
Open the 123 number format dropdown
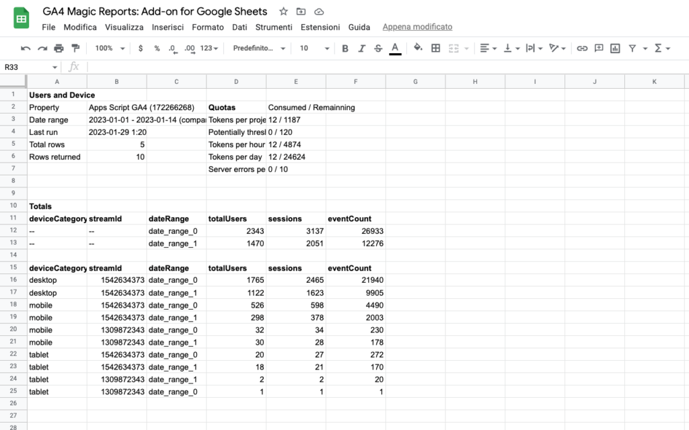click(x=209, y=48)
